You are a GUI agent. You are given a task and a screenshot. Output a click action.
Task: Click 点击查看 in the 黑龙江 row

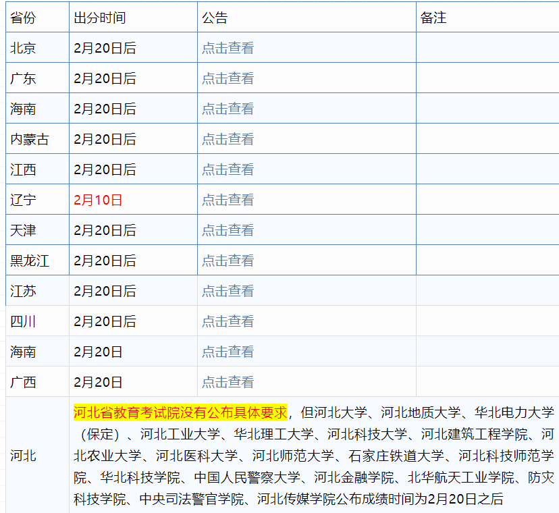click(228, 260)
